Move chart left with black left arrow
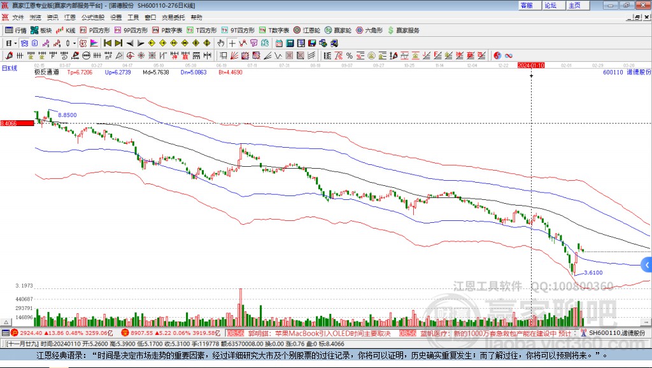The image size is (652, 368). pos(130,43)
